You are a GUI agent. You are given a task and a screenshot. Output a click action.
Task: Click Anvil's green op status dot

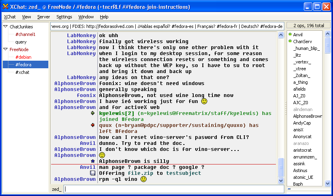(290, 34)
